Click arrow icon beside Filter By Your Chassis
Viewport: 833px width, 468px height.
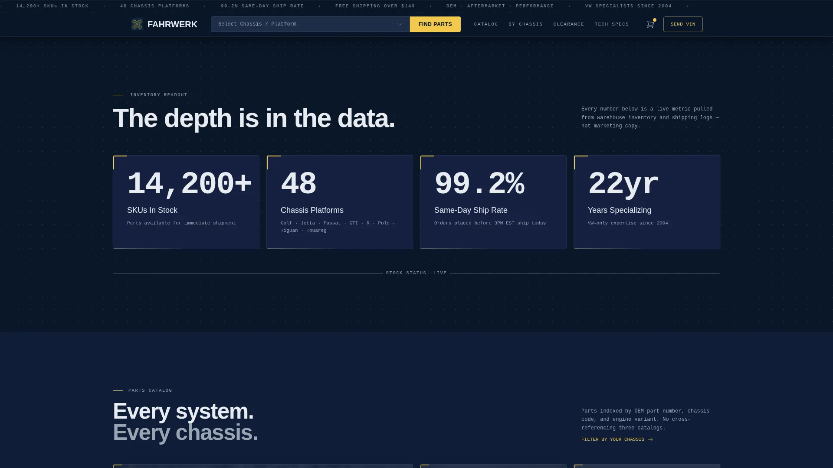[650, 439]
